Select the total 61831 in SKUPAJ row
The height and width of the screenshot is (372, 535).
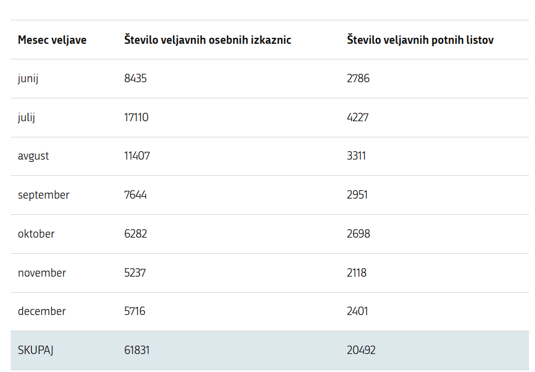(137, 350)
